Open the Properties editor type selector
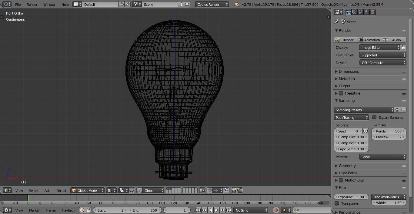Viewport: 414px width, 214px height. point(338,12)
